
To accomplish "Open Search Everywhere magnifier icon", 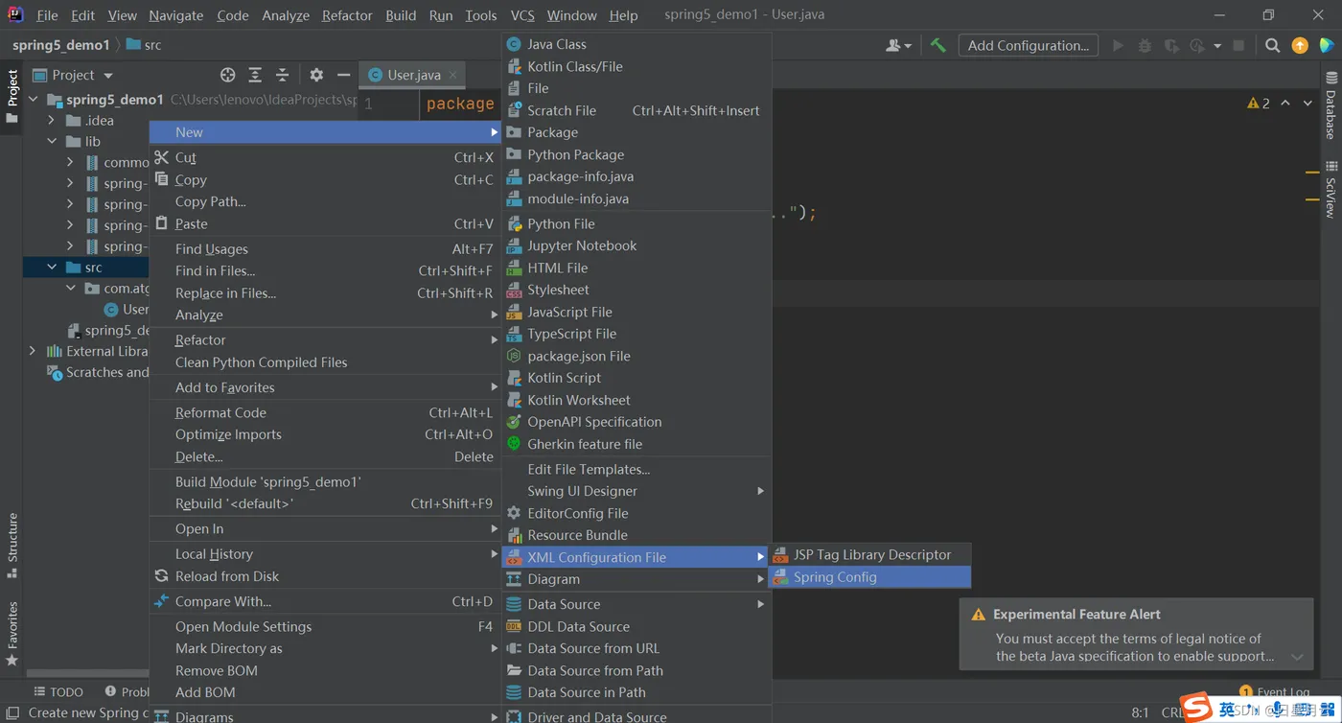I will [1272, 45].
